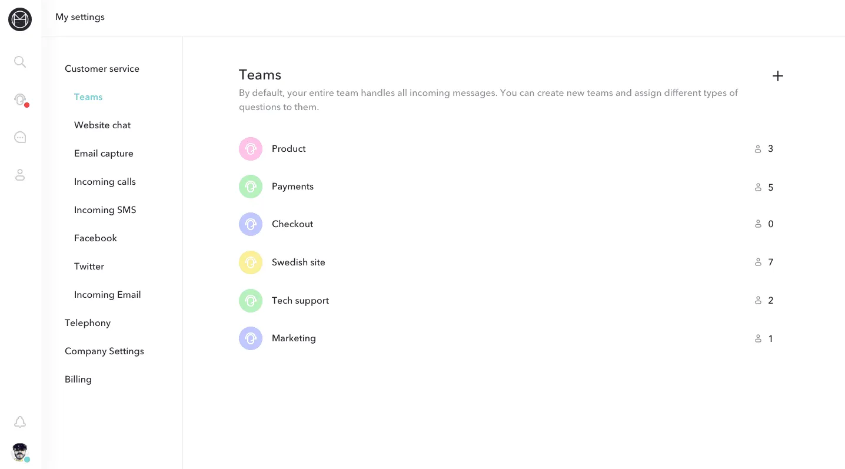
Task: Open the Tech support team
Action: [300, 301]
